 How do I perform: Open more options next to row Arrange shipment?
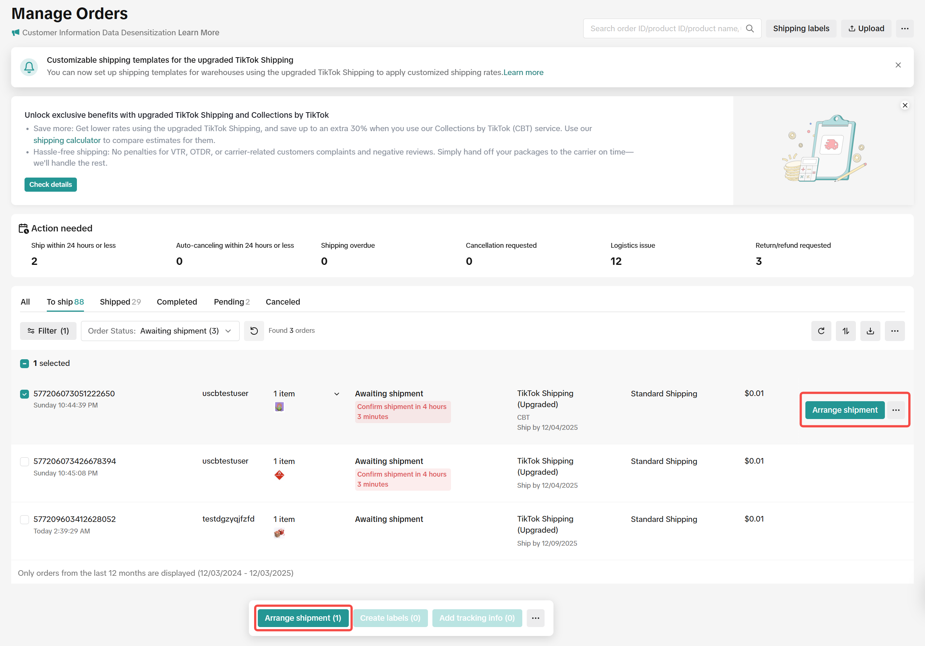[x=896, y=410]
